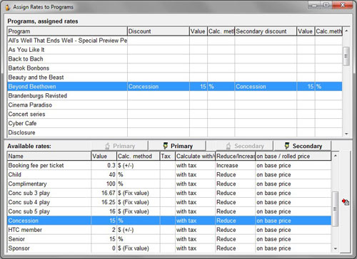Click the greyed-out Primary remove button
357x259 pixels.
[x=120, y=146]
